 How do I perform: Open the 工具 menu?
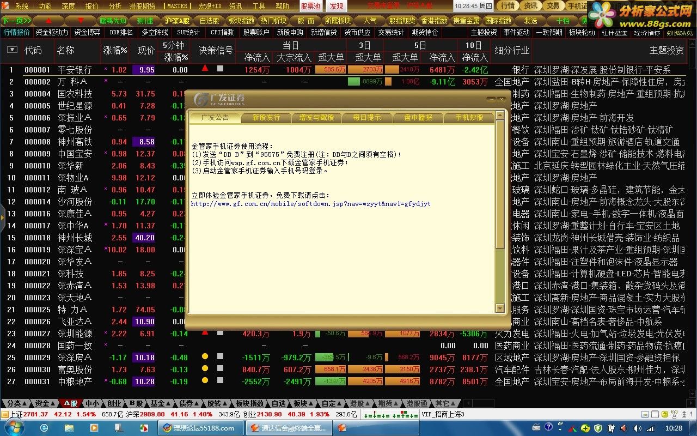(259, 7)
